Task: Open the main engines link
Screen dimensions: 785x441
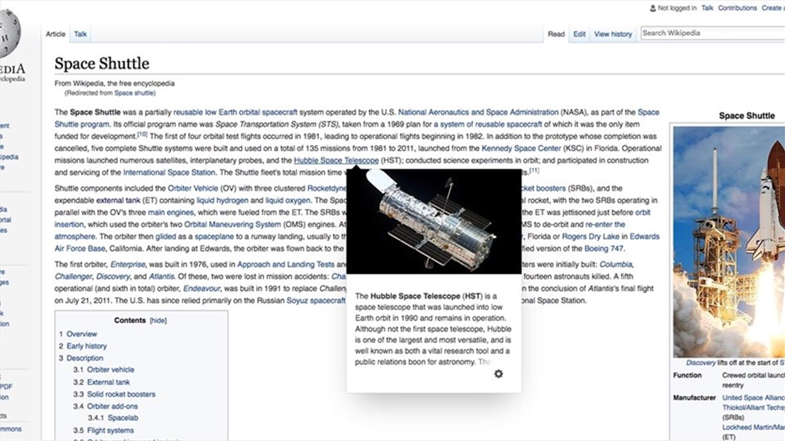Action: point(170,212)
